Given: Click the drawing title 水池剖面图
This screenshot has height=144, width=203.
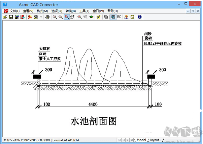Looking at the screenshot, I should 94,121.
